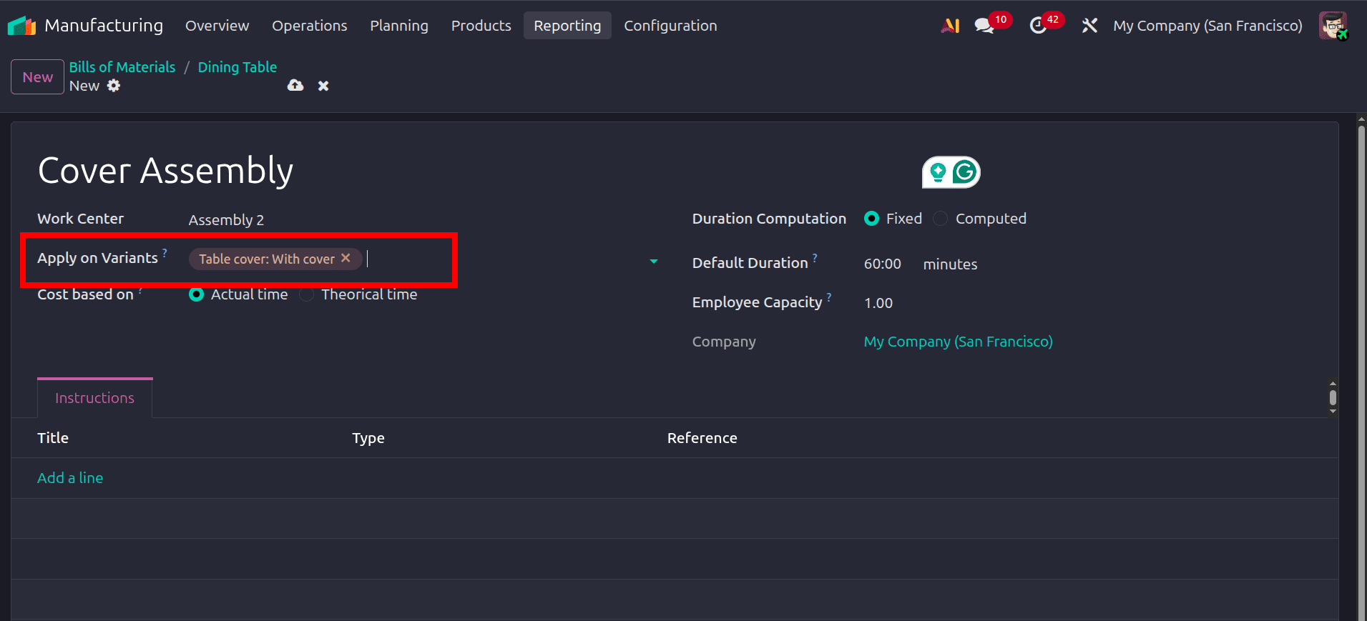Open the Work Center field Assembly 2
Screen dimensions: 1367x621
click(x=422, y=220)
